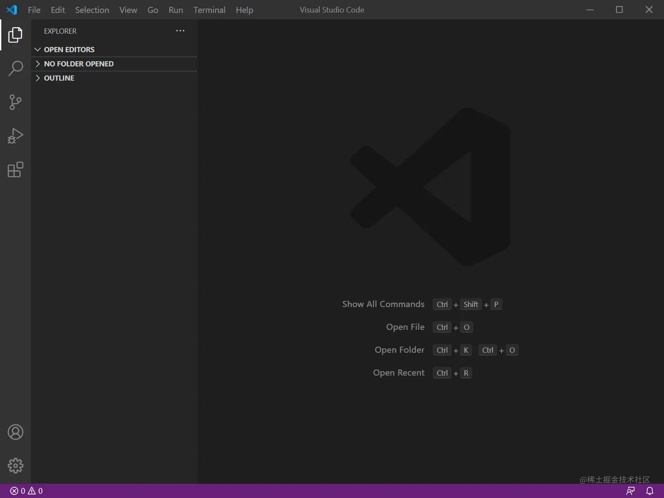Open the Extensions view icon
The height and width of the screenshot is (498, 664).
pyautogui.click(x=15, y=170)
